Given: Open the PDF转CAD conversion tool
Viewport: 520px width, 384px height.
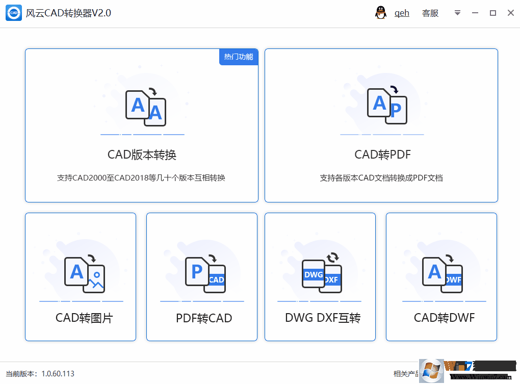Looking at the screenshot, I should point(201,277).
